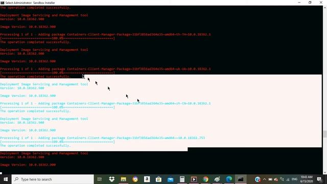Minimize the Sandbox Installer window
Screen dimensions: 327x184
[299, 3]
